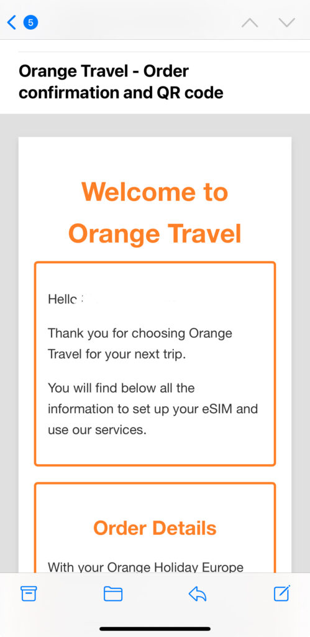
Task: Archive this email with the box icon
Action: pyautogui.click(x=29, y=593)
